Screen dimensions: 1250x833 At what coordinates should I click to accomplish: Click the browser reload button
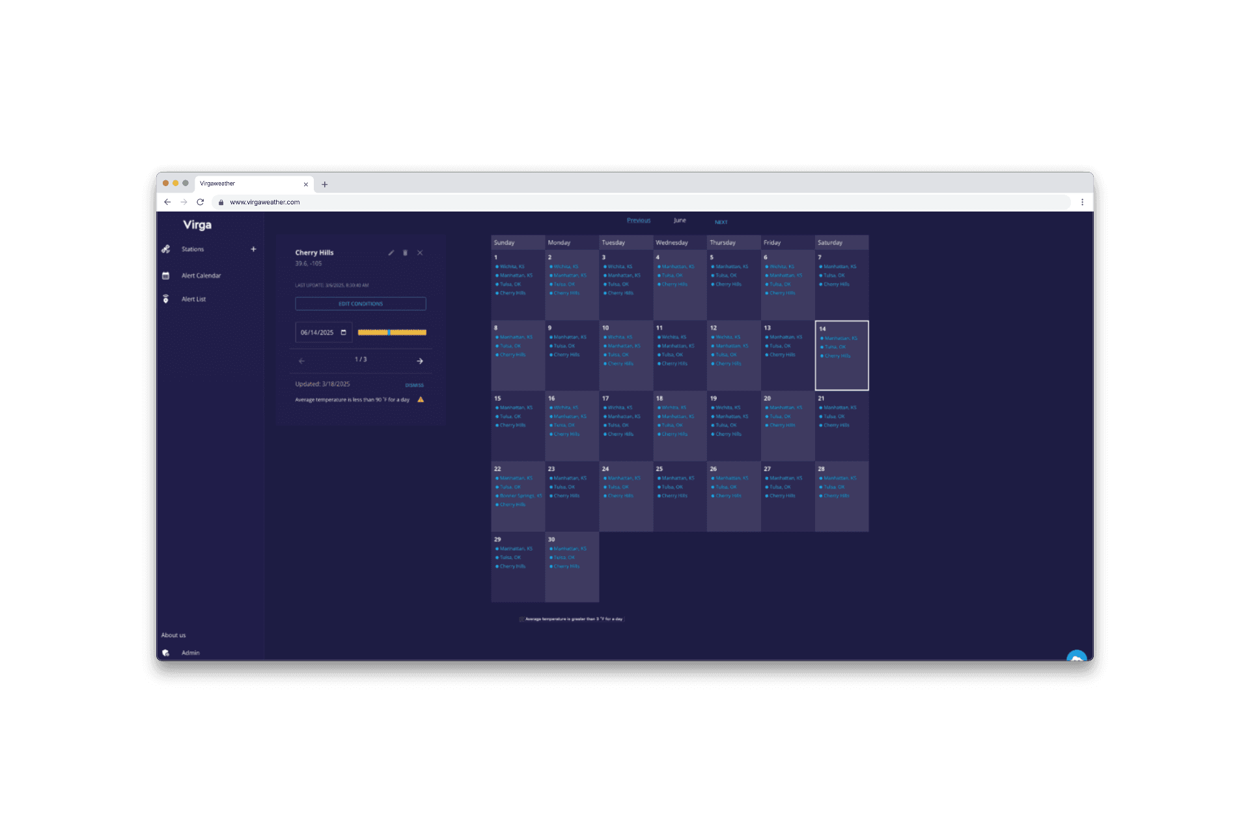tap(201, 202)
